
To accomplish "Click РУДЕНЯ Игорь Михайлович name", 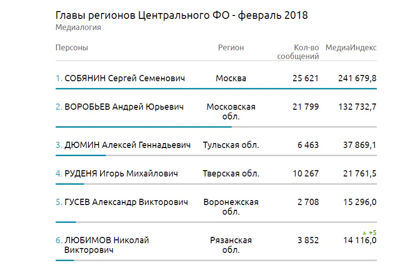I will (x=121, y=174).
